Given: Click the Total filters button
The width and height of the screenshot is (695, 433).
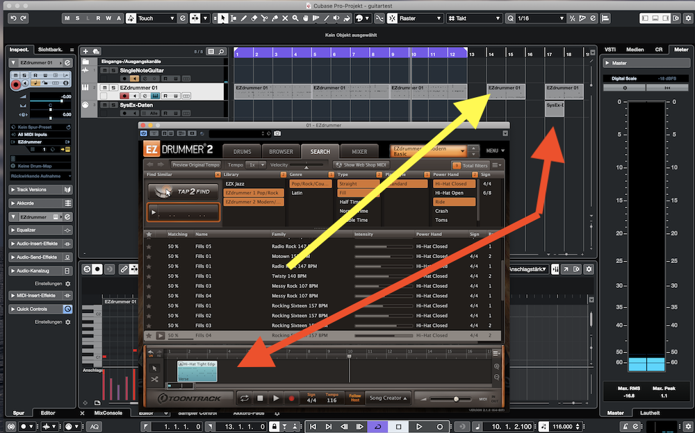Looking at the screenshot, I should click(471, 165).
